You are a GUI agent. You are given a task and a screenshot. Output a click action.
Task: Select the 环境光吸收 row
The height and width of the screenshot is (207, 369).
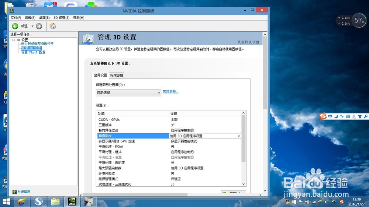[169, 173]
